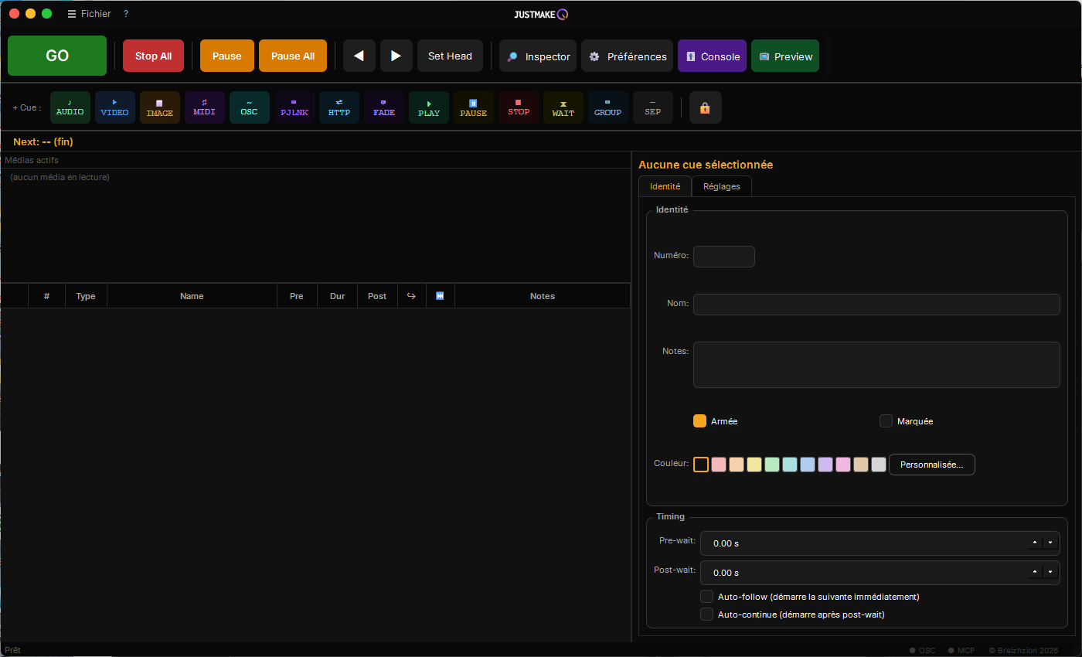1082x657 pixels.
Task: Decrease Post-wait value with down arrow
Action: pyautogui.click(x=1050, y=572)
